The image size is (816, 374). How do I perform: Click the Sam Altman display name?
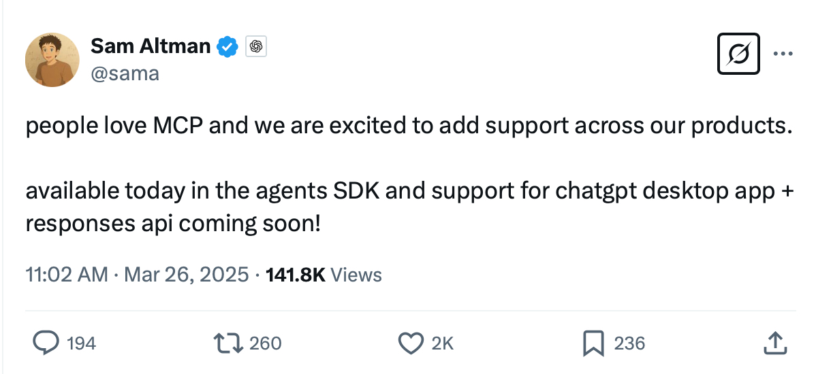coord(151,46)
